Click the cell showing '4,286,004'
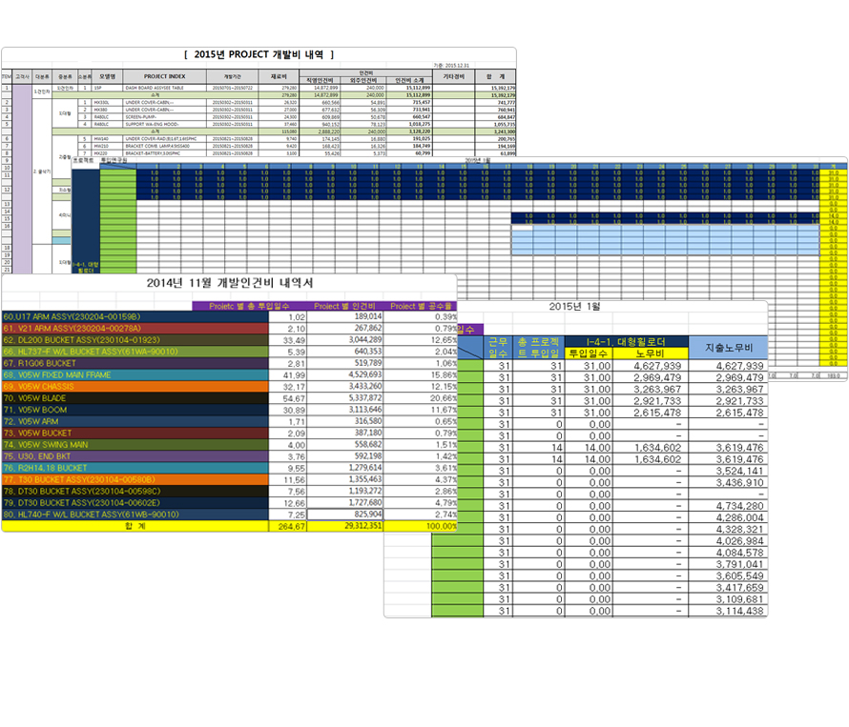 (x=728, y=517)
